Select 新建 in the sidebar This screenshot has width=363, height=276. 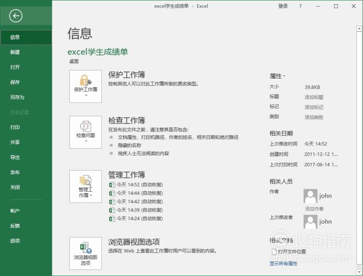[26, 52]
